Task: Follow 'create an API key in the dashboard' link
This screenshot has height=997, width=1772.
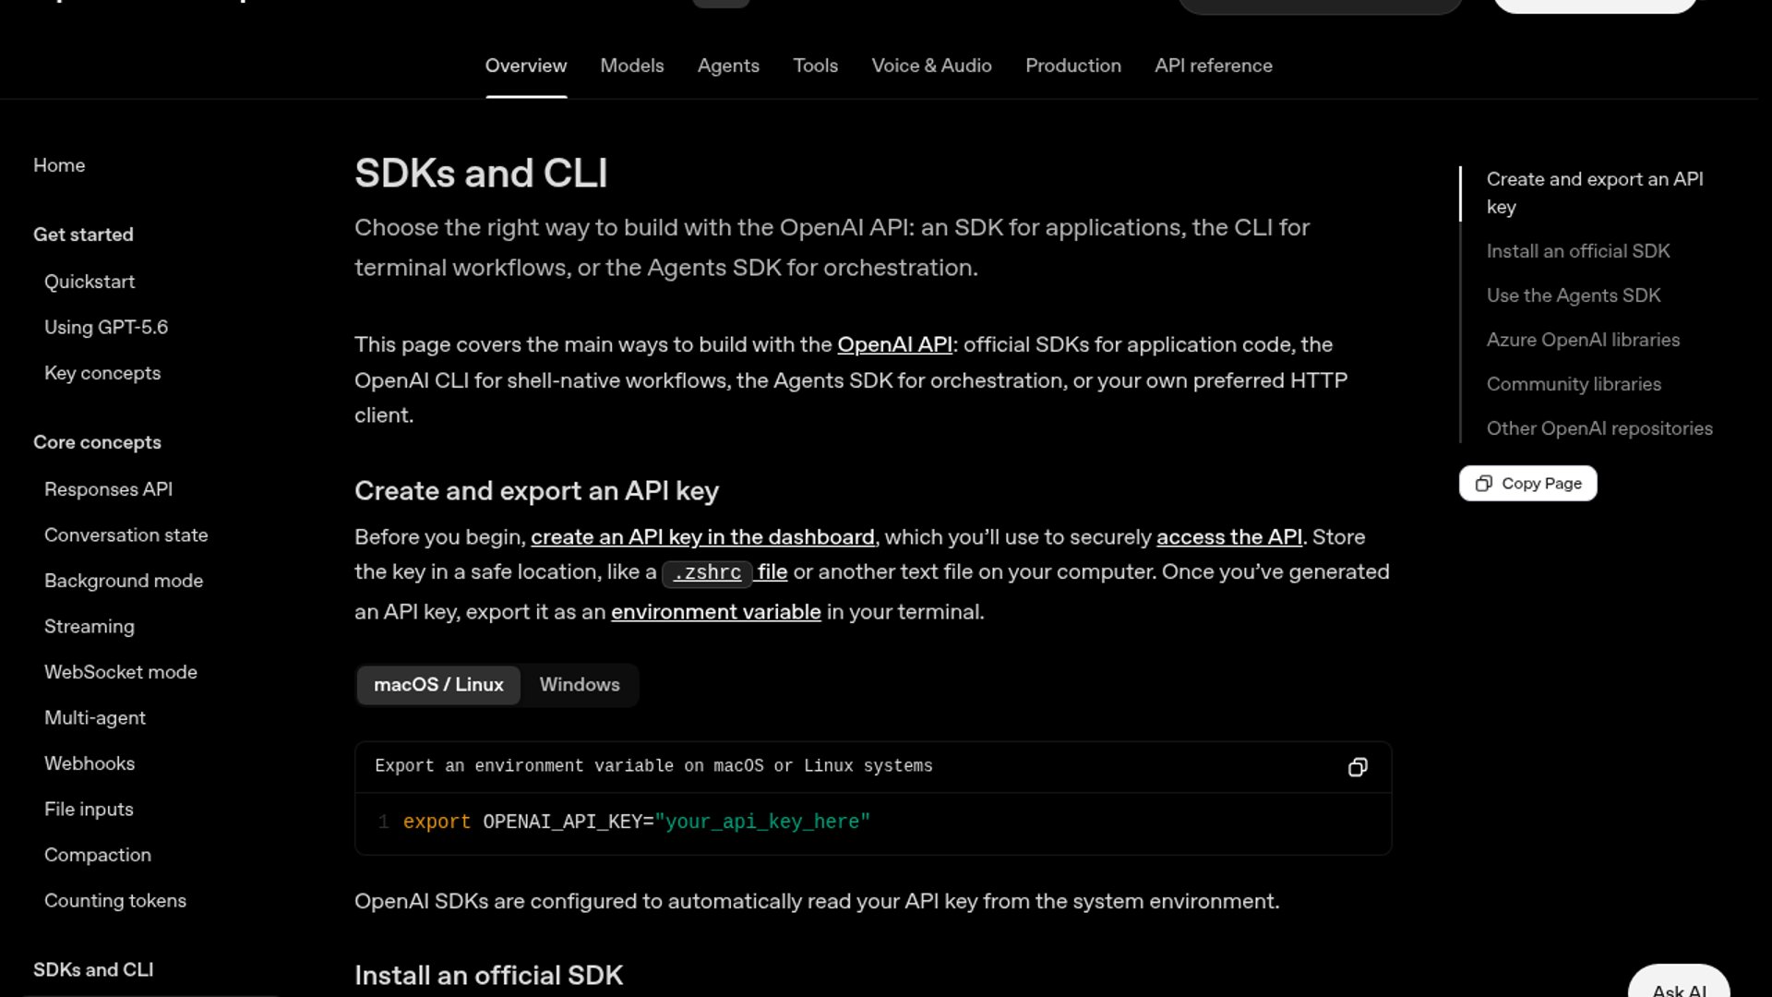Action: [x=702, y=537]
